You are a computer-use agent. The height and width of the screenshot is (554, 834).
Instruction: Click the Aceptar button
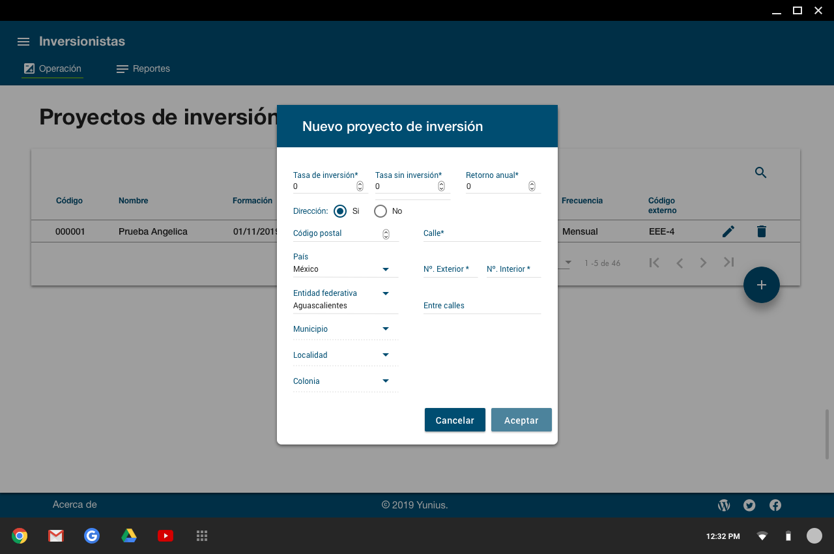[x=521, y=420]
